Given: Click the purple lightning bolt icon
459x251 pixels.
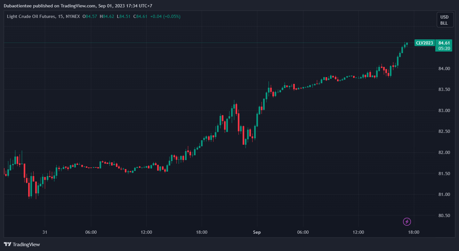Looking at the screenshot, I should (407, 222).
